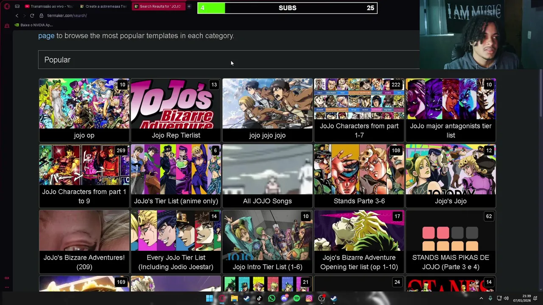The width and height of the screenshot is (543, 305).
Task: Open 'STANDS MAIS PIKAS DE JOJO' template
Action: tap(451, 242)
